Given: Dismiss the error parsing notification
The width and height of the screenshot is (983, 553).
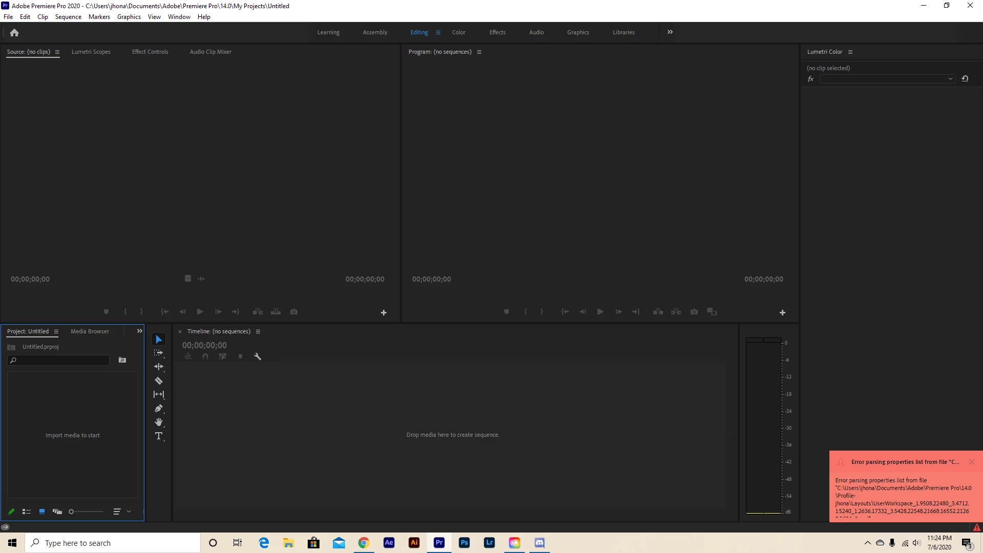Looking at the screenshot, I should (x=971, y=462).
